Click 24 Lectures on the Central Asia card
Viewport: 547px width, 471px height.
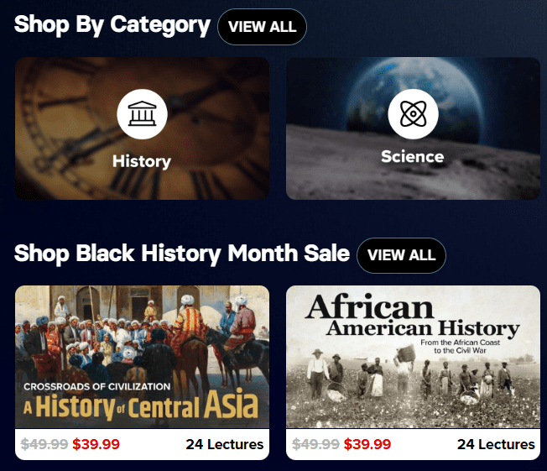pos(224,444)
